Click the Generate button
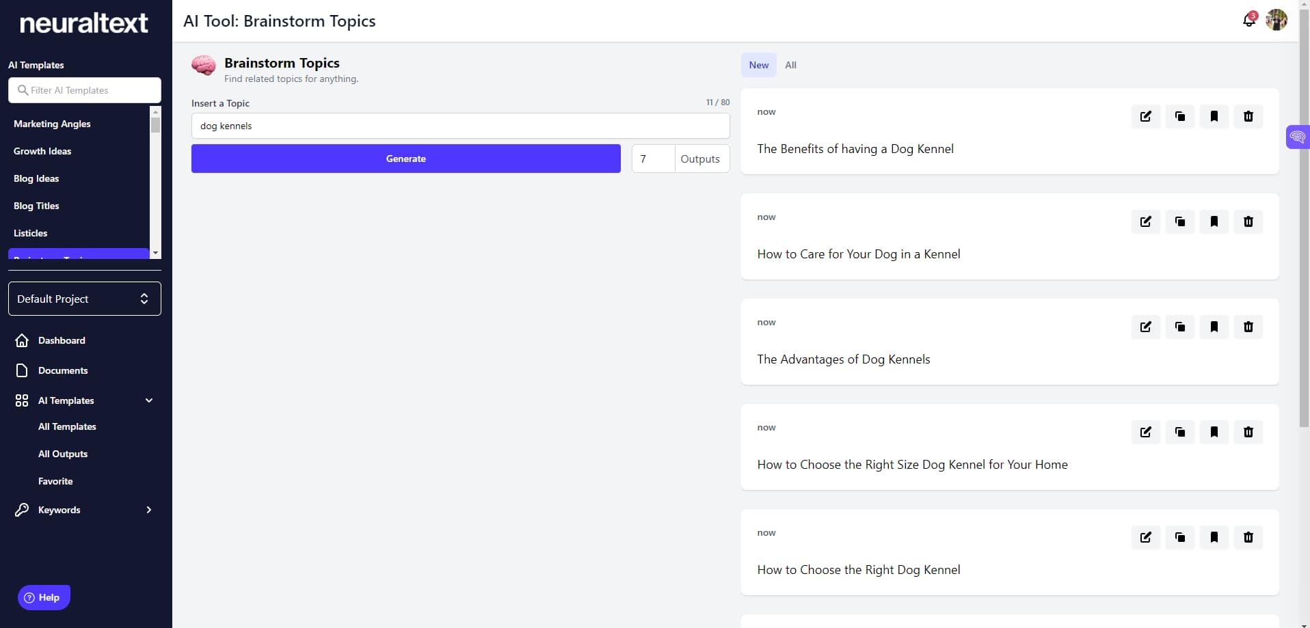This screenshot has height=628, width=1310. pyautogui.click(x=405, y=158)
